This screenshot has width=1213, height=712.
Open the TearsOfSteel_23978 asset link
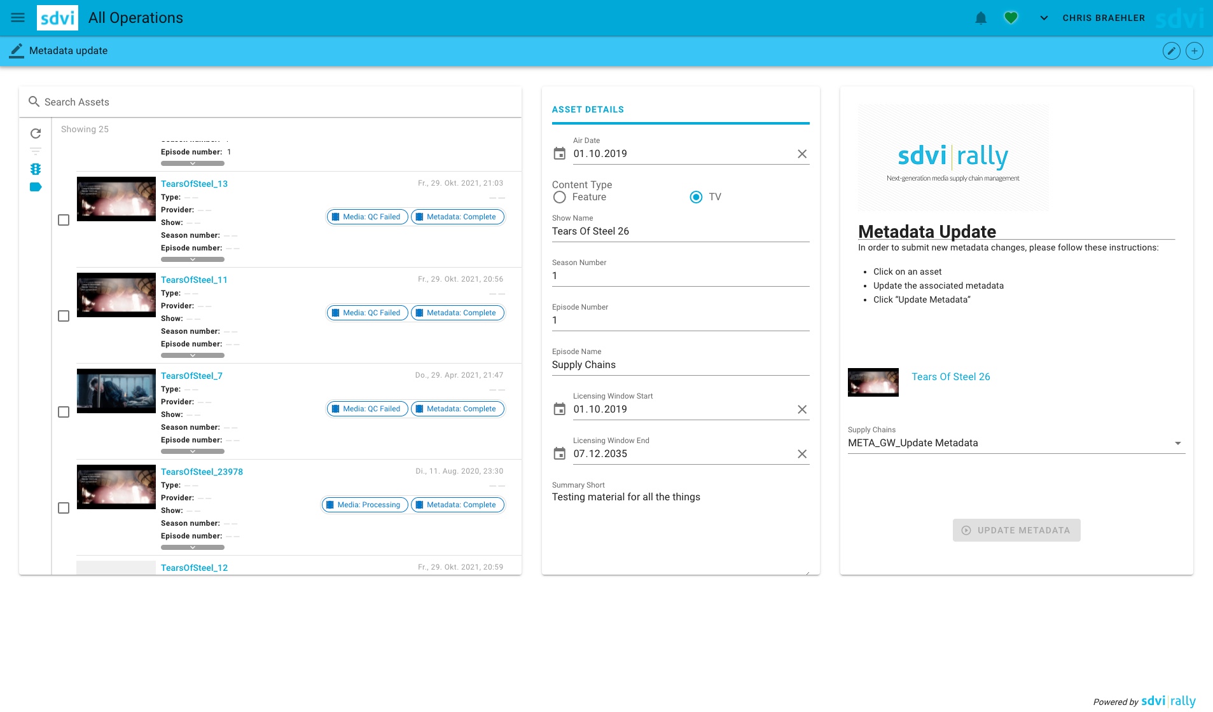[202, 472]
